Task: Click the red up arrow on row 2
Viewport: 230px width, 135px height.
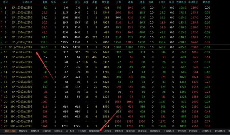Action: click(2, 12)
